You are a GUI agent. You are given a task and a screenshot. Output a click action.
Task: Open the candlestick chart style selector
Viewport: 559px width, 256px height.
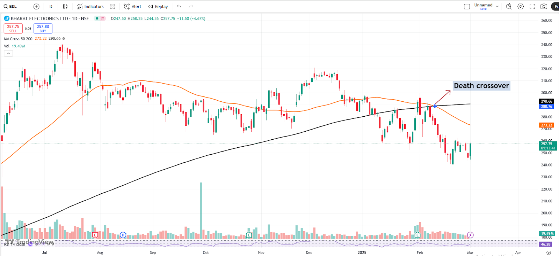click(x=65, y=6)
